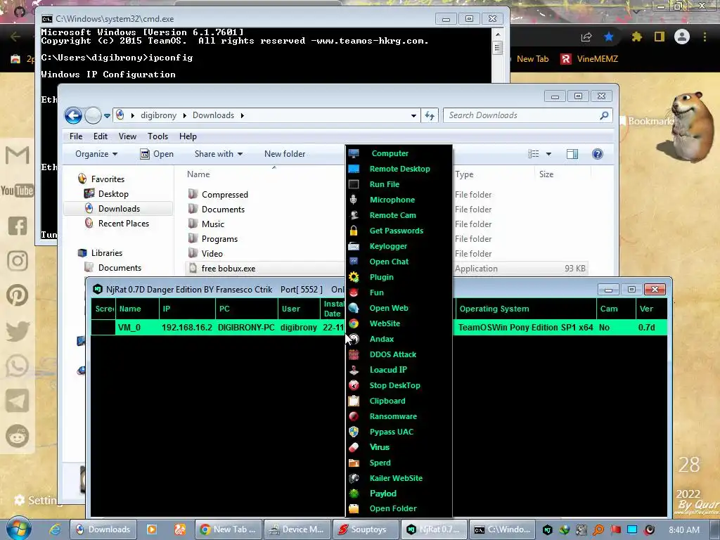This screenshot has width=720, height=540.
Task: Click the shield icon beside Pypass UAC
Action: [354, 432]
